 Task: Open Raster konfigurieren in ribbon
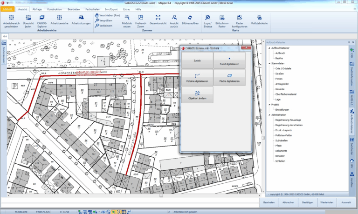point(240,17)
